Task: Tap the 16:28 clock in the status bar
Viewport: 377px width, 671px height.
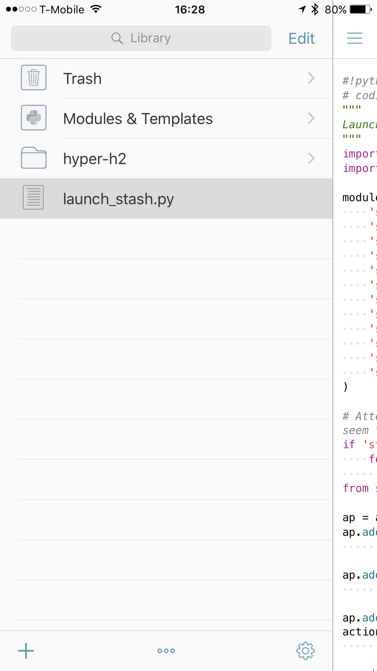Action: click(190, 10)
